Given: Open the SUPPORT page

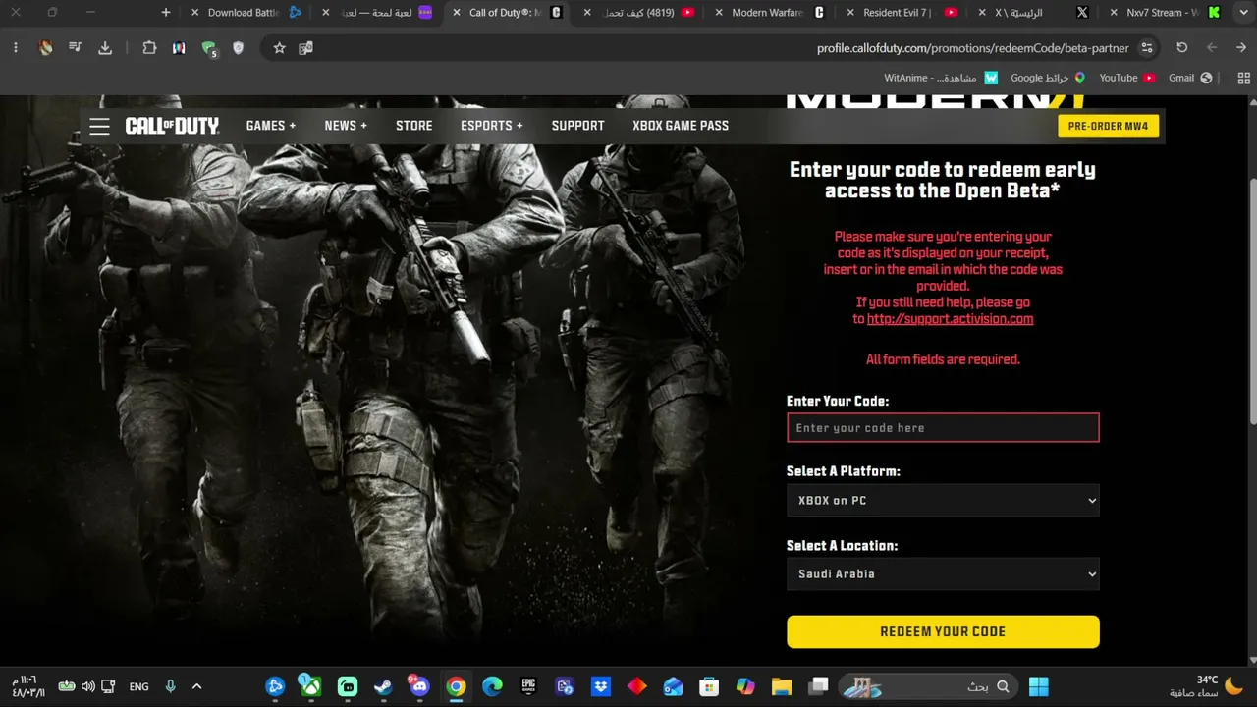Looking at the screenshot, I should (x=577, y=126).
